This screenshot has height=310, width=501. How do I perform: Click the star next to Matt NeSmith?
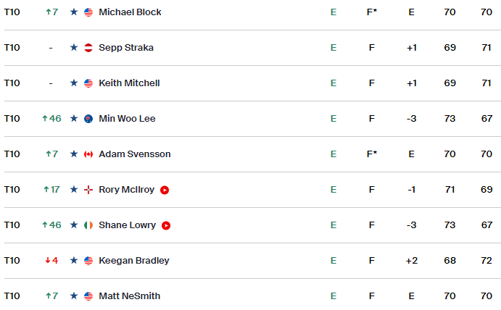[74, 296]
